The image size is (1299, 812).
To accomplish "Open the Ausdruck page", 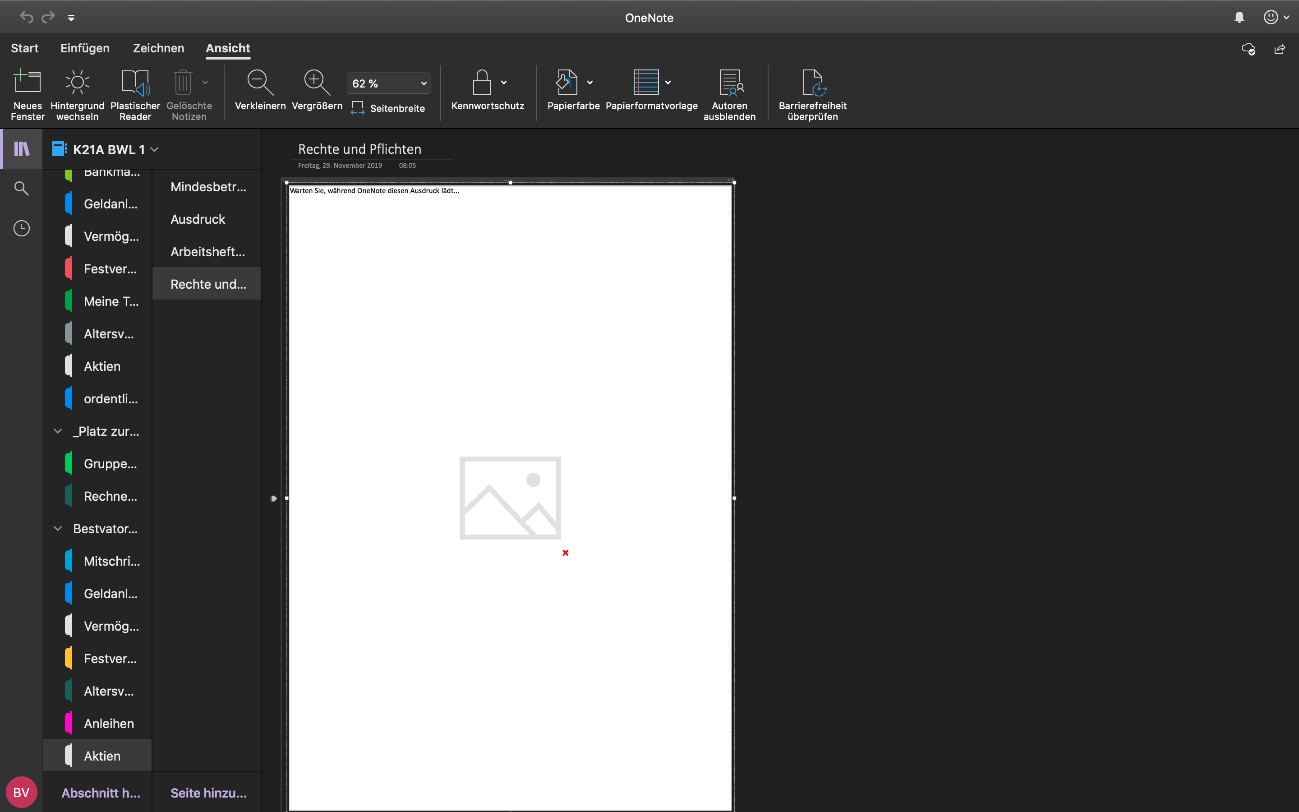I will [207, 219].
